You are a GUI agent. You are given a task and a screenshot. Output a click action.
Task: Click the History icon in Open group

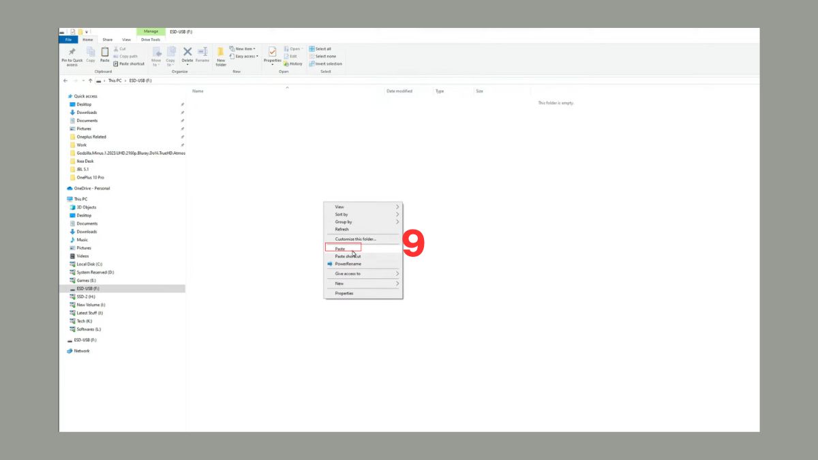coord(294,63)
